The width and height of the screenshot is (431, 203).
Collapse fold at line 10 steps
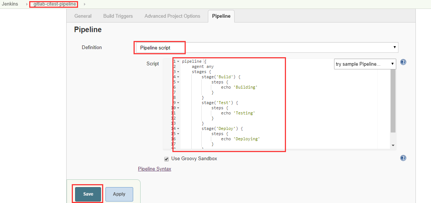(x=178, y=108)
